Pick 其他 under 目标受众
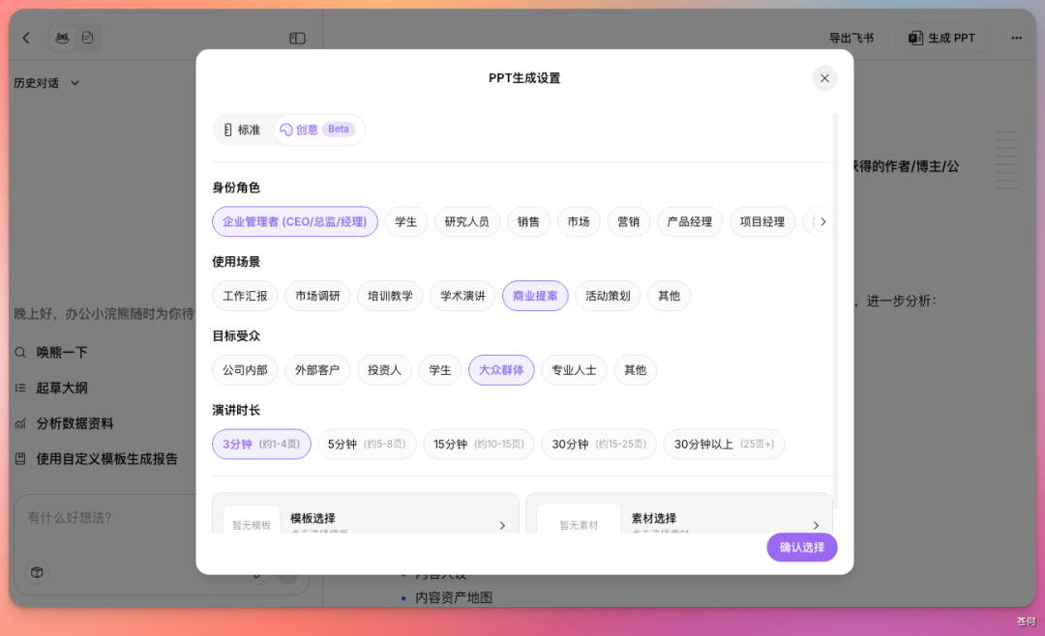 (635, 369)
